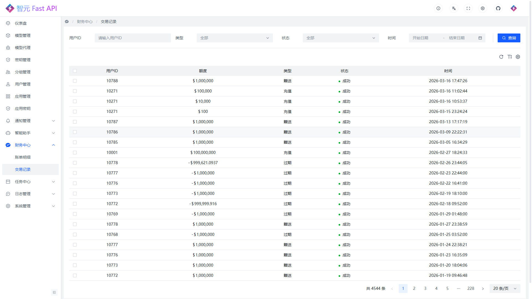Open the 20 条/页 page size selector

pyautogui.click(x=505, y=288)
